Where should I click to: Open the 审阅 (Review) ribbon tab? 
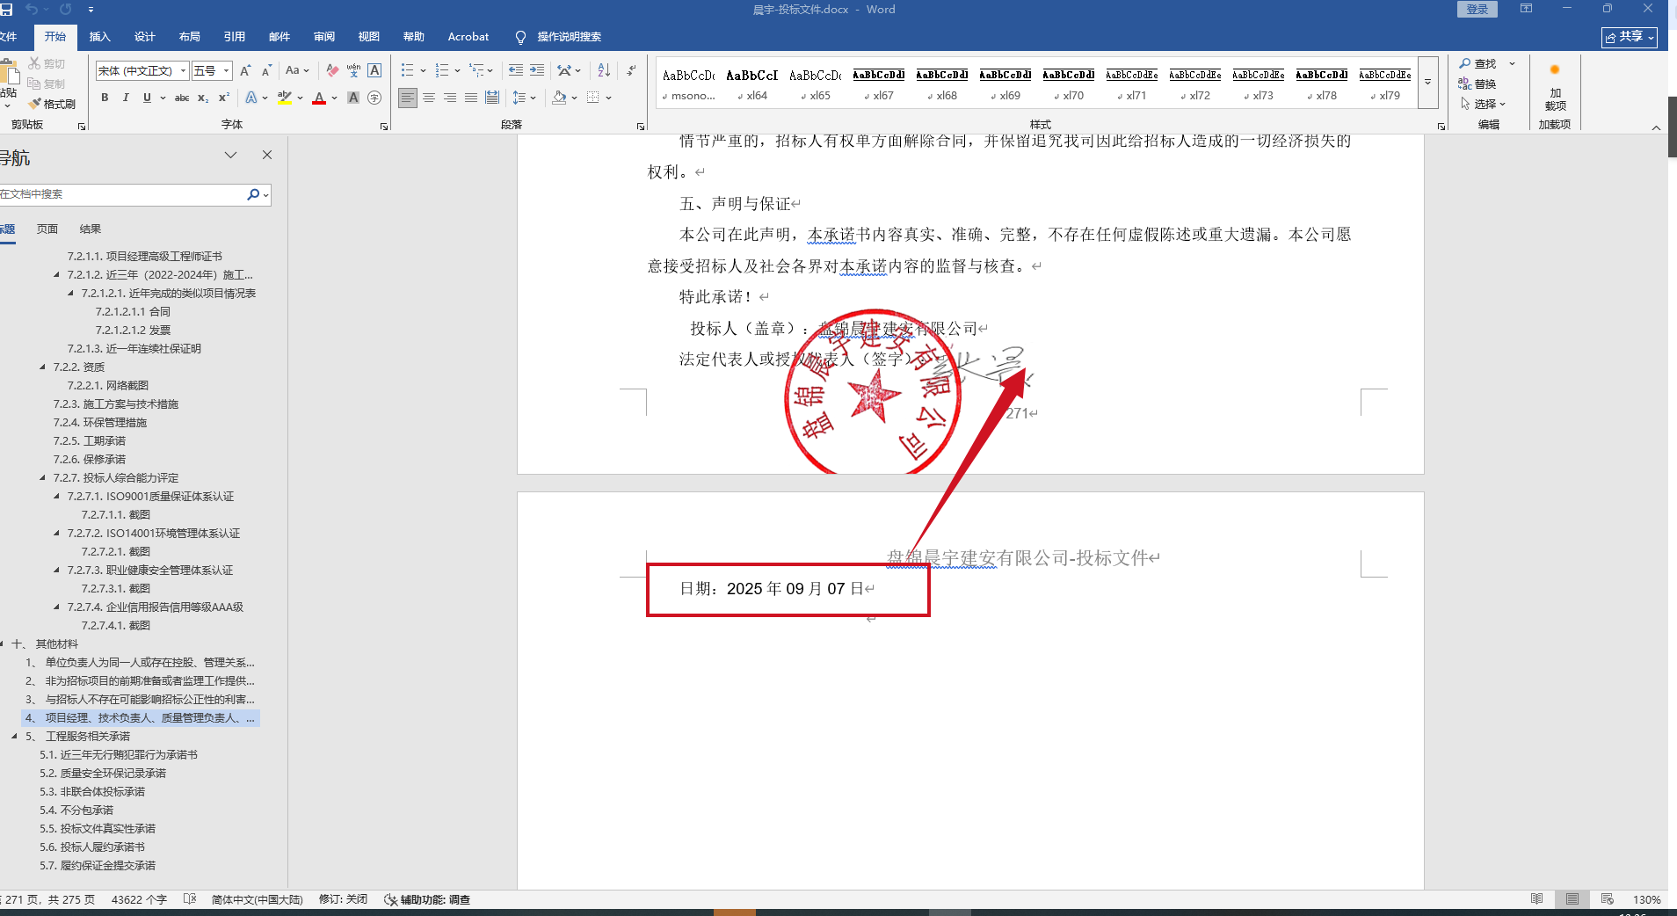(324, 37)
